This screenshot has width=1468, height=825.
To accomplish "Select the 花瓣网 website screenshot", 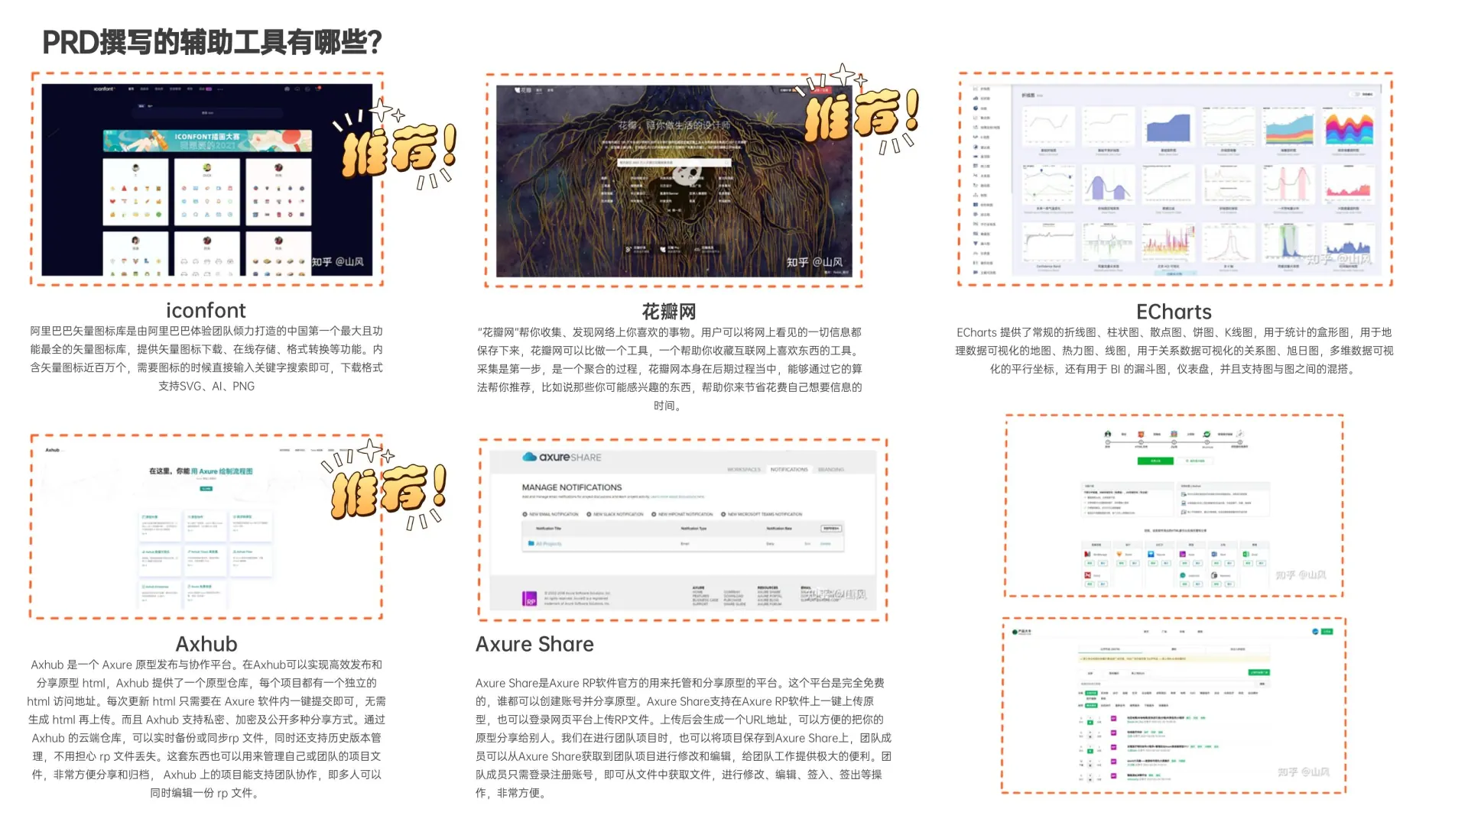I will click(674, 180).
